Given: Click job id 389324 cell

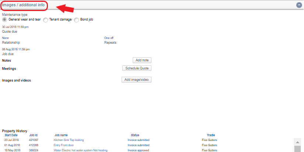Looking at the screenshot, I should click(x=34, y=150).
